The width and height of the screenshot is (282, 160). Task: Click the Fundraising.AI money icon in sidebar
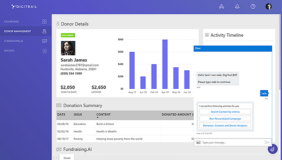(45, 41)
